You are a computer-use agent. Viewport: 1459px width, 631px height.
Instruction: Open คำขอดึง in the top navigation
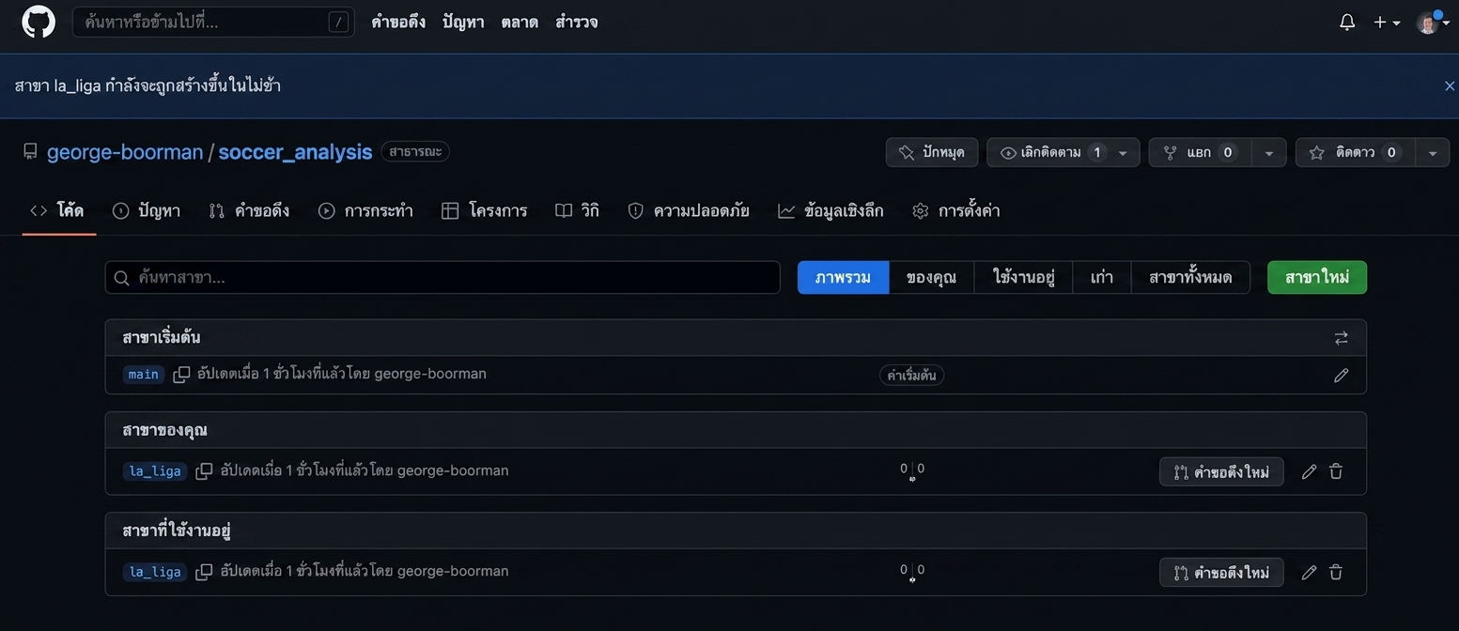point(398,22)
